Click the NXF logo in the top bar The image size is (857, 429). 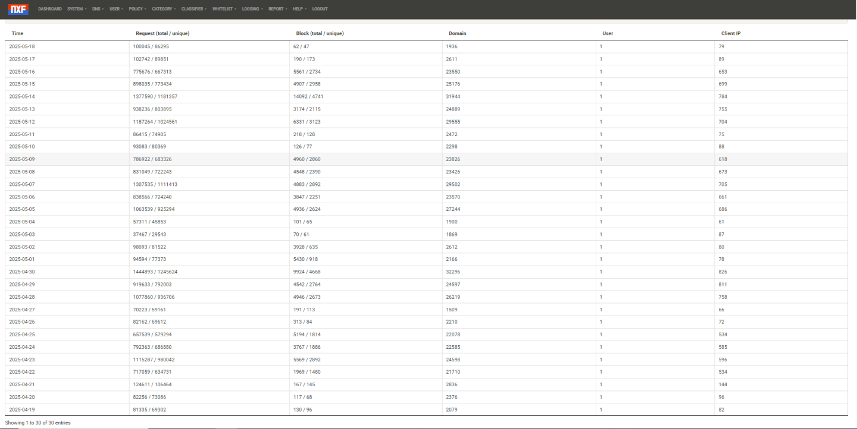tap(17, 9)
